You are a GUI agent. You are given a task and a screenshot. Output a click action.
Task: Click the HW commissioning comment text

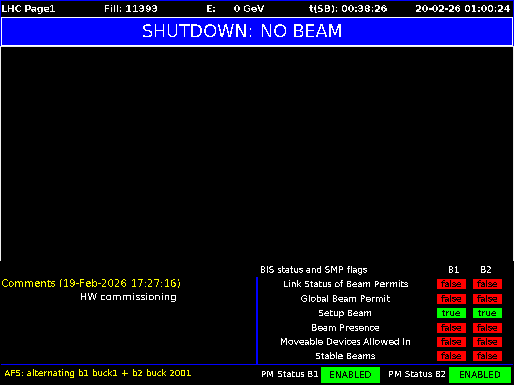tap(128, 297)
